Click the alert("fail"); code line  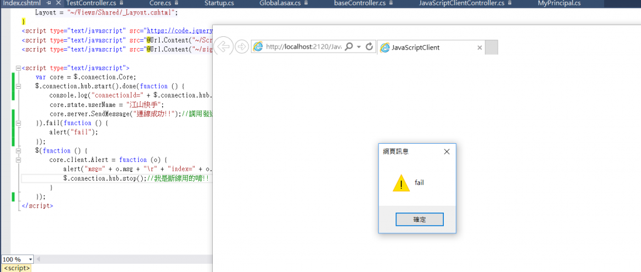74,133
